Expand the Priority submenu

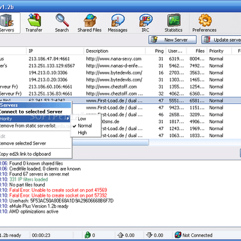click(35, 119)
